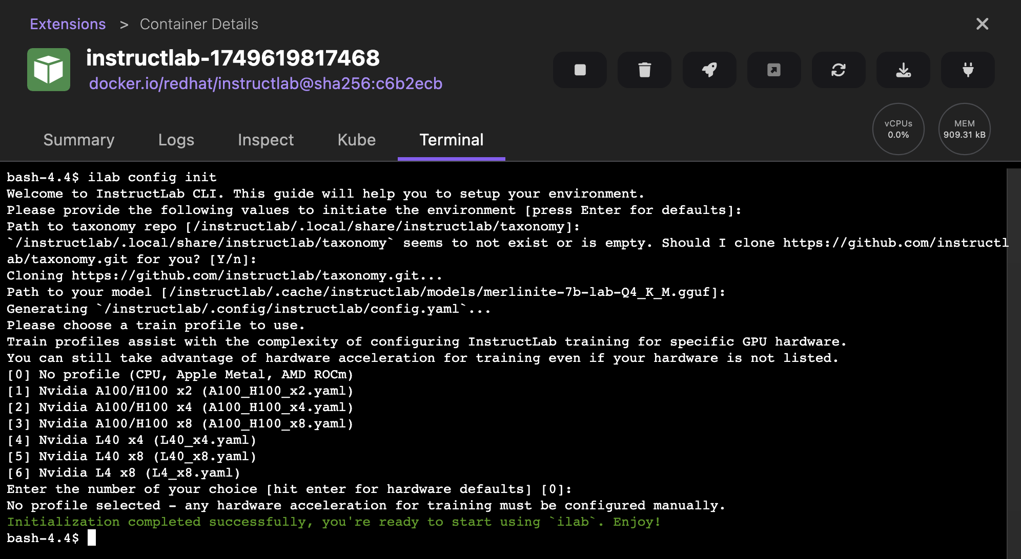Stop the container with the square button
Screen dimensions: 1021x559
[580, 70]
